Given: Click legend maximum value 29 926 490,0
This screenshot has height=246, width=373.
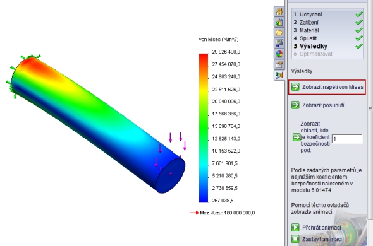Looking at the screenshot, I should (x=226, y=52).
